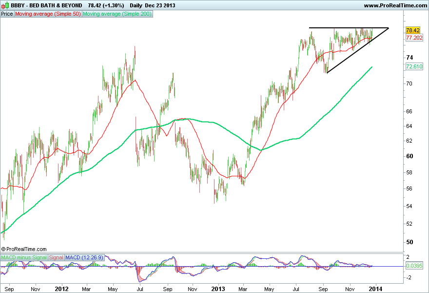
Task: Click the MACD (12 26 9) label
Action: 84,257
